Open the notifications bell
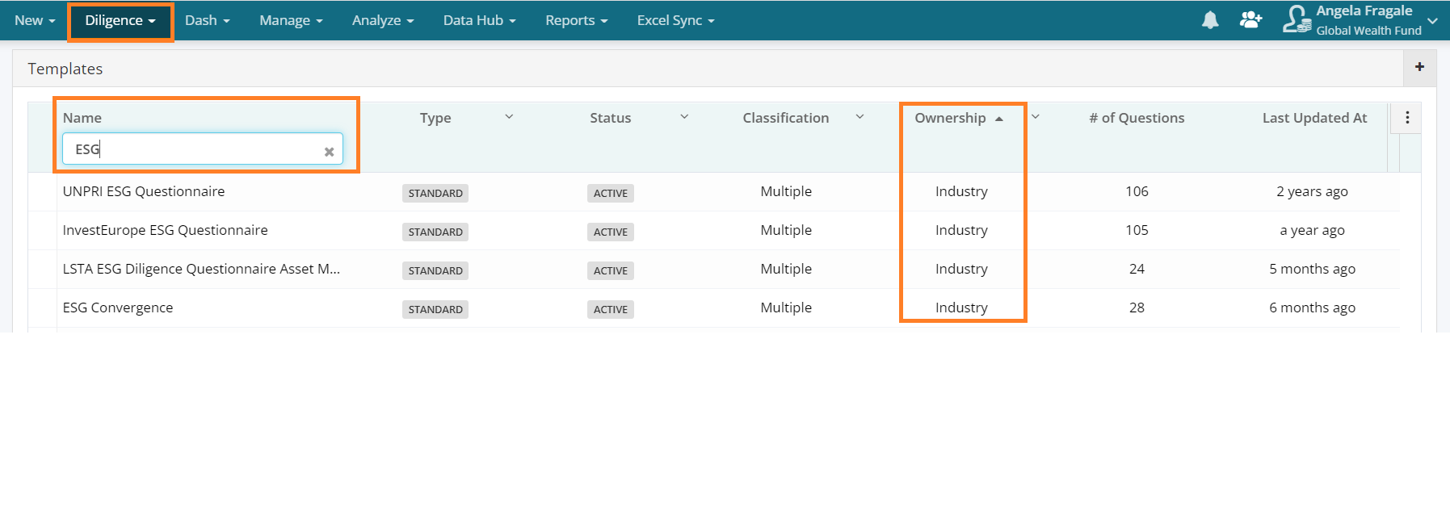Image resolution: width=1450 pixels, height=523 pixels. point(1210,20)
